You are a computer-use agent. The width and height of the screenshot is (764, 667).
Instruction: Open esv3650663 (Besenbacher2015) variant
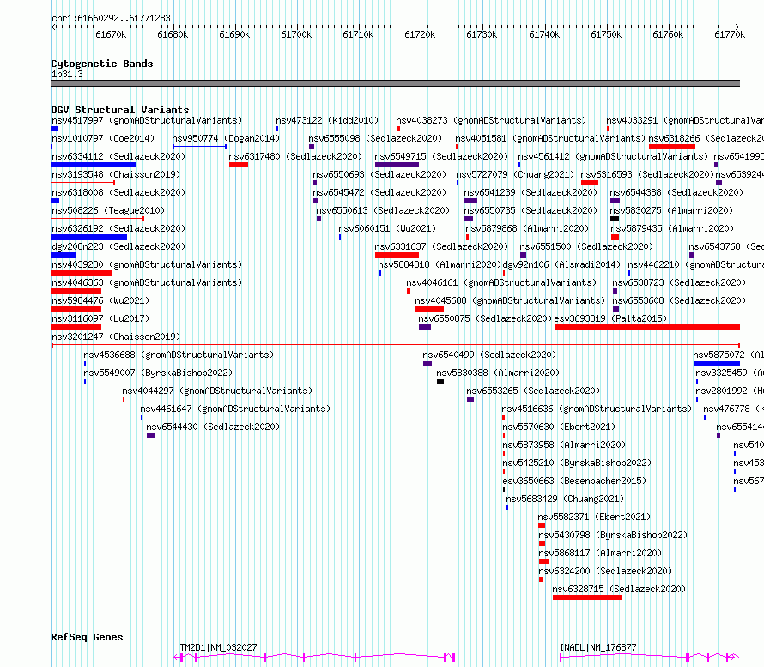574,481
